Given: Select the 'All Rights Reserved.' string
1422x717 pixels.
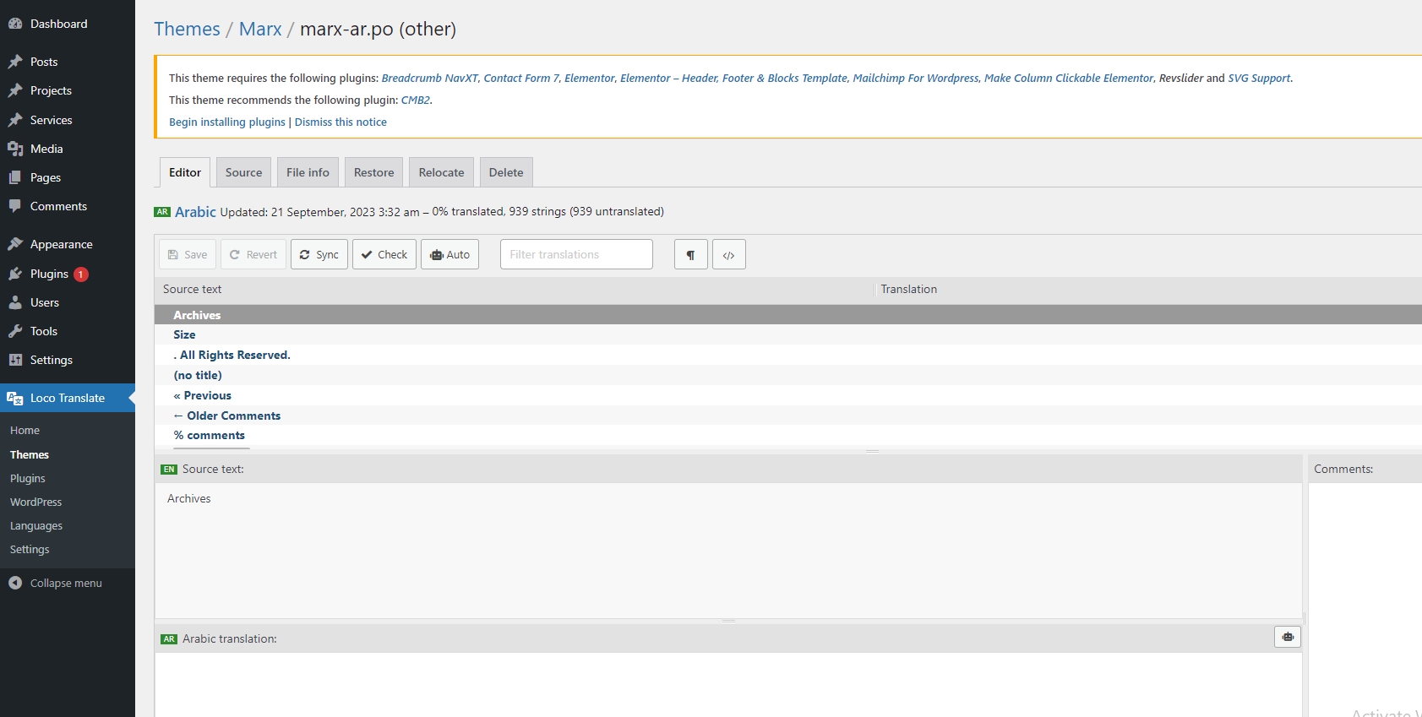Looking at the screenshot, I should click(234, 356).
